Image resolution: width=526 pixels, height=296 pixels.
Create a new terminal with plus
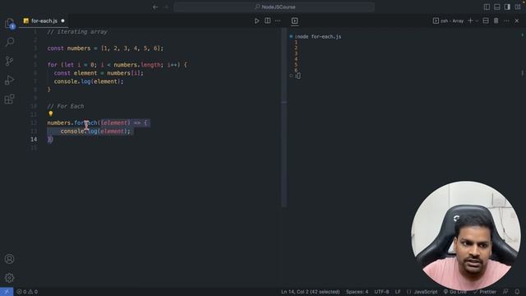click(470, 21)
